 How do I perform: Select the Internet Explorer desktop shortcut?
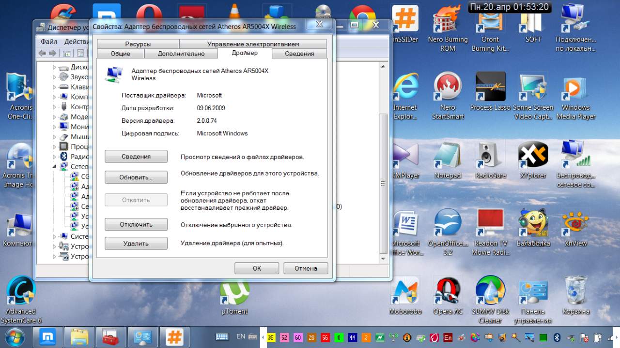pyautogui.click(x=405, y=96)
